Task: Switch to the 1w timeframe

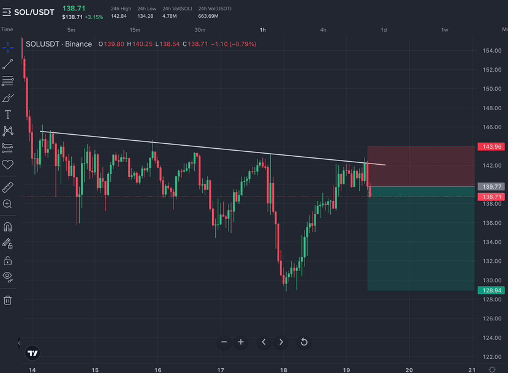Action: 444,30
